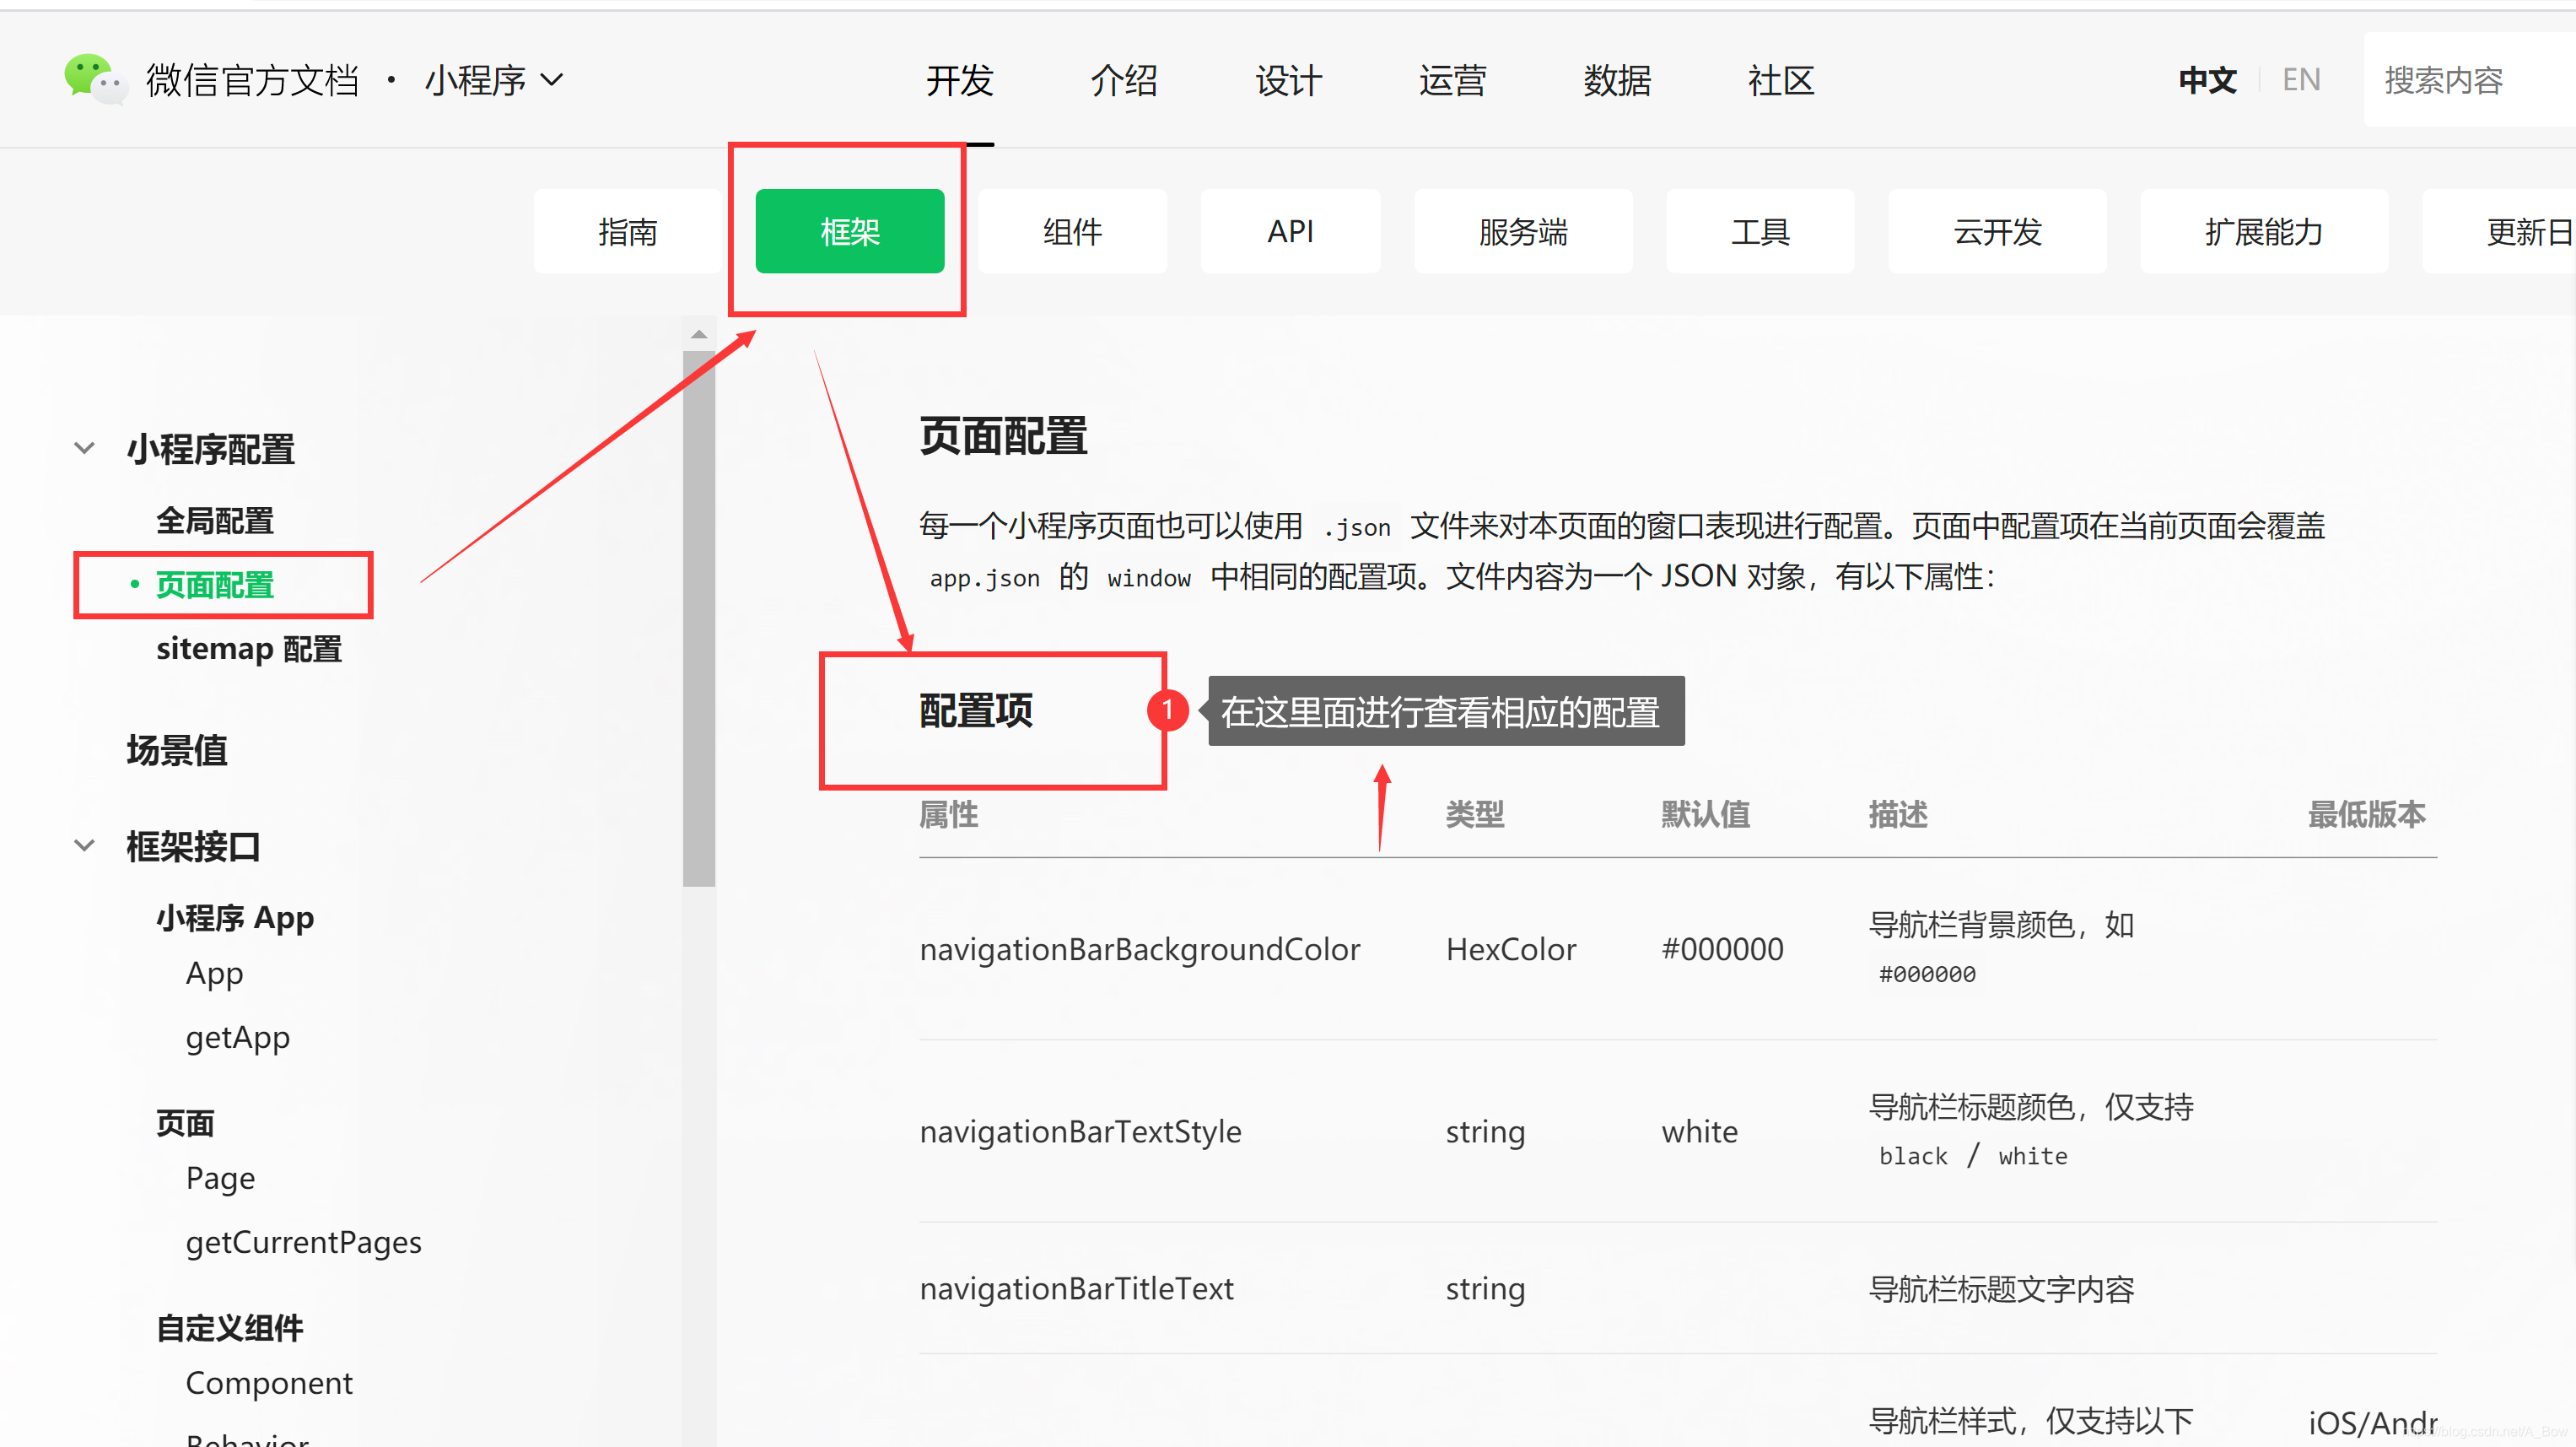Open the App entry in sidebar
This screenshot has width=2576, height=1447.
click(x=214, y=973)
